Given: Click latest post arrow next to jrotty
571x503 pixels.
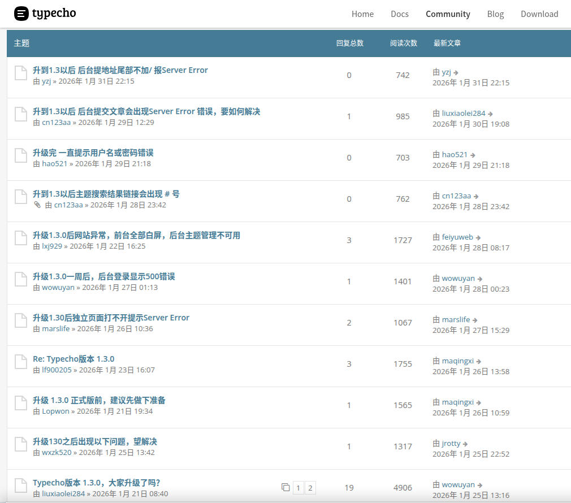Looking at the screenshot, I should (x=465, y=444).
